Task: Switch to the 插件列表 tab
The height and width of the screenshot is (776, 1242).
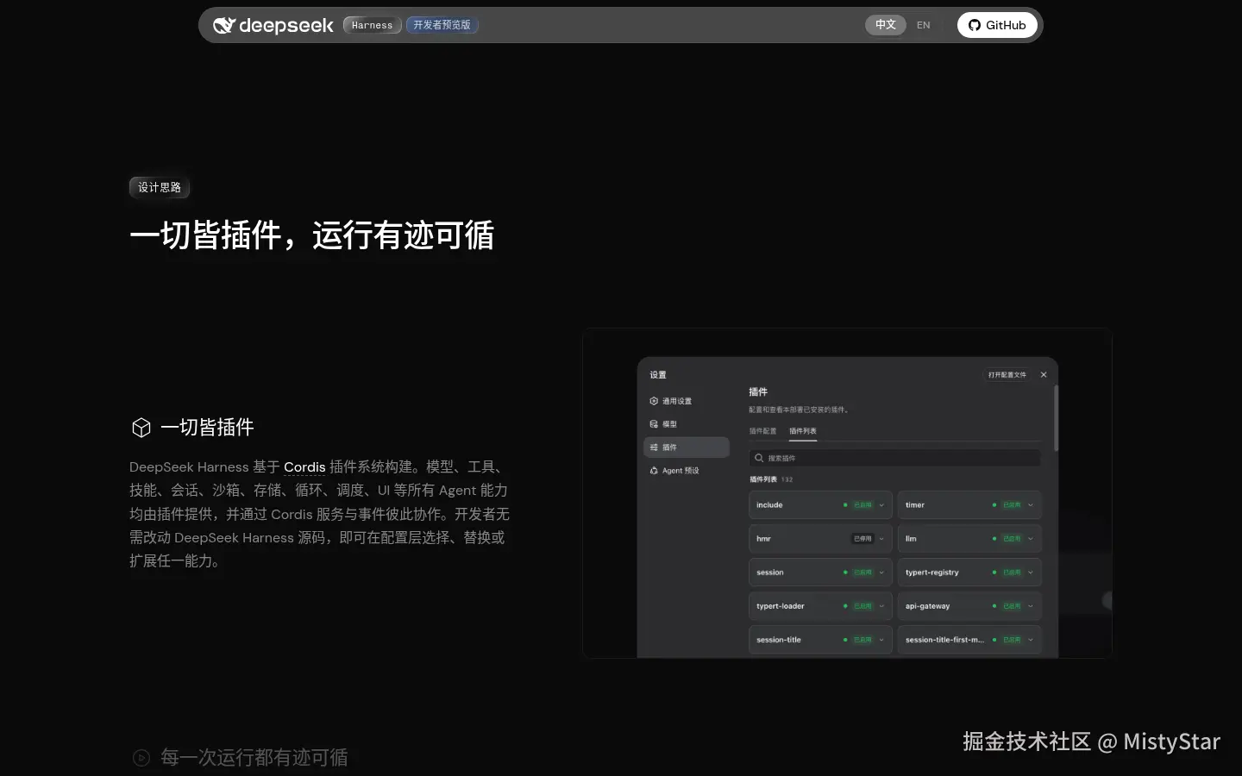Action: (x=803, y=431)
